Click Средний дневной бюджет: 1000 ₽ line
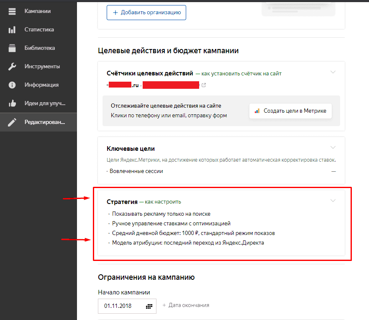 pos(193,233)
